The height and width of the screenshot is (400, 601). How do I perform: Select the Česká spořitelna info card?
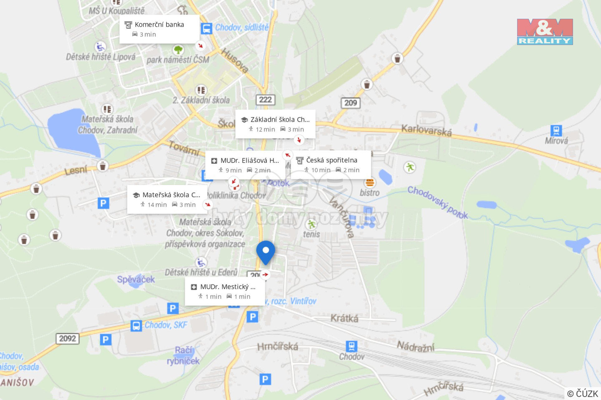(331, 165)
